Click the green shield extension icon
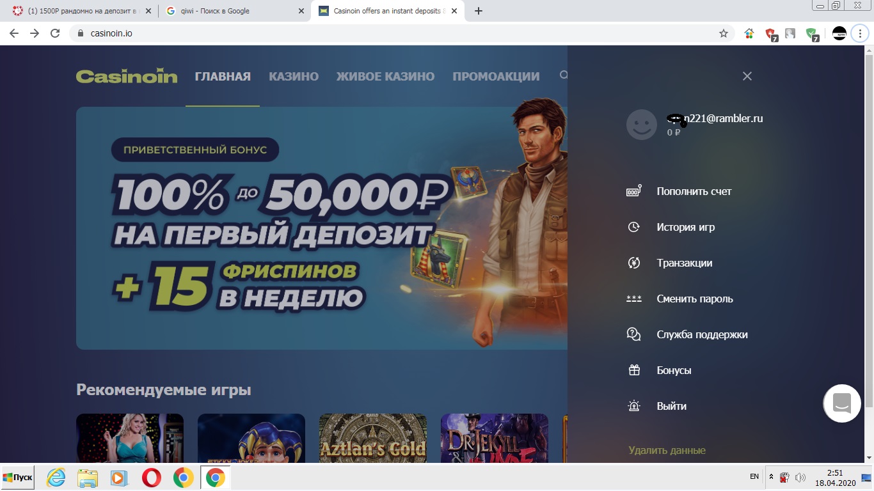Screen dimensions: 874x491 pos(812,34)
